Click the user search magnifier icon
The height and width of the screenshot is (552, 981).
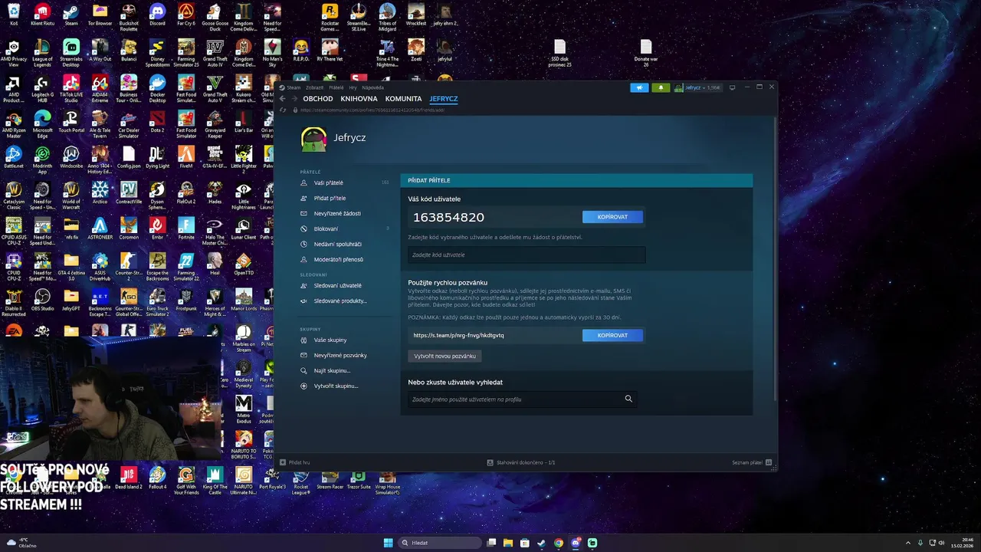(628, 399)
